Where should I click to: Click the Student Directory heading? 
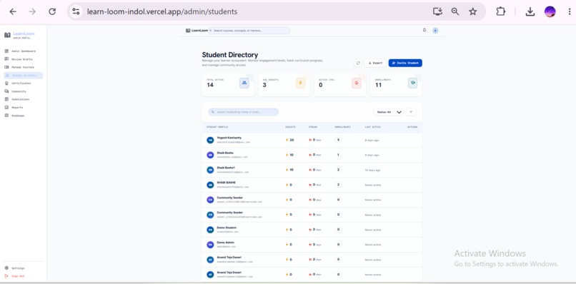230,55
